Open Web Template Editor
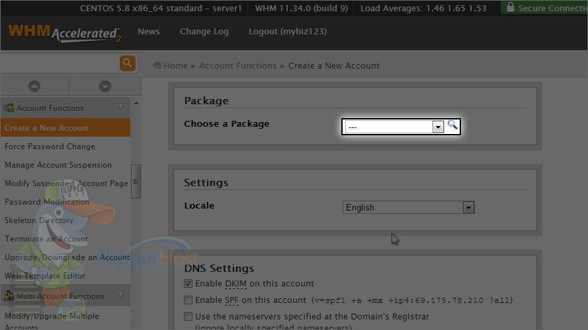588x330 pixels. [45, 276]
